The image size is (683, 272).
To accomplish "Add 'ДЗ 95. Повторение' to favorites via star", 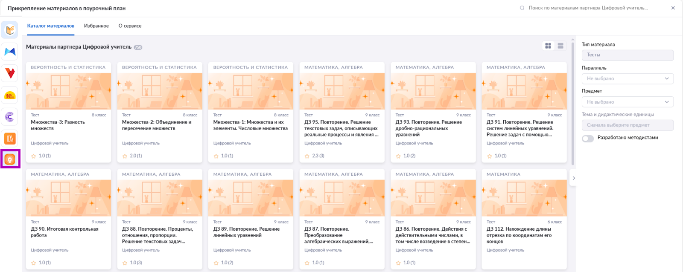I will coord(307,156).
